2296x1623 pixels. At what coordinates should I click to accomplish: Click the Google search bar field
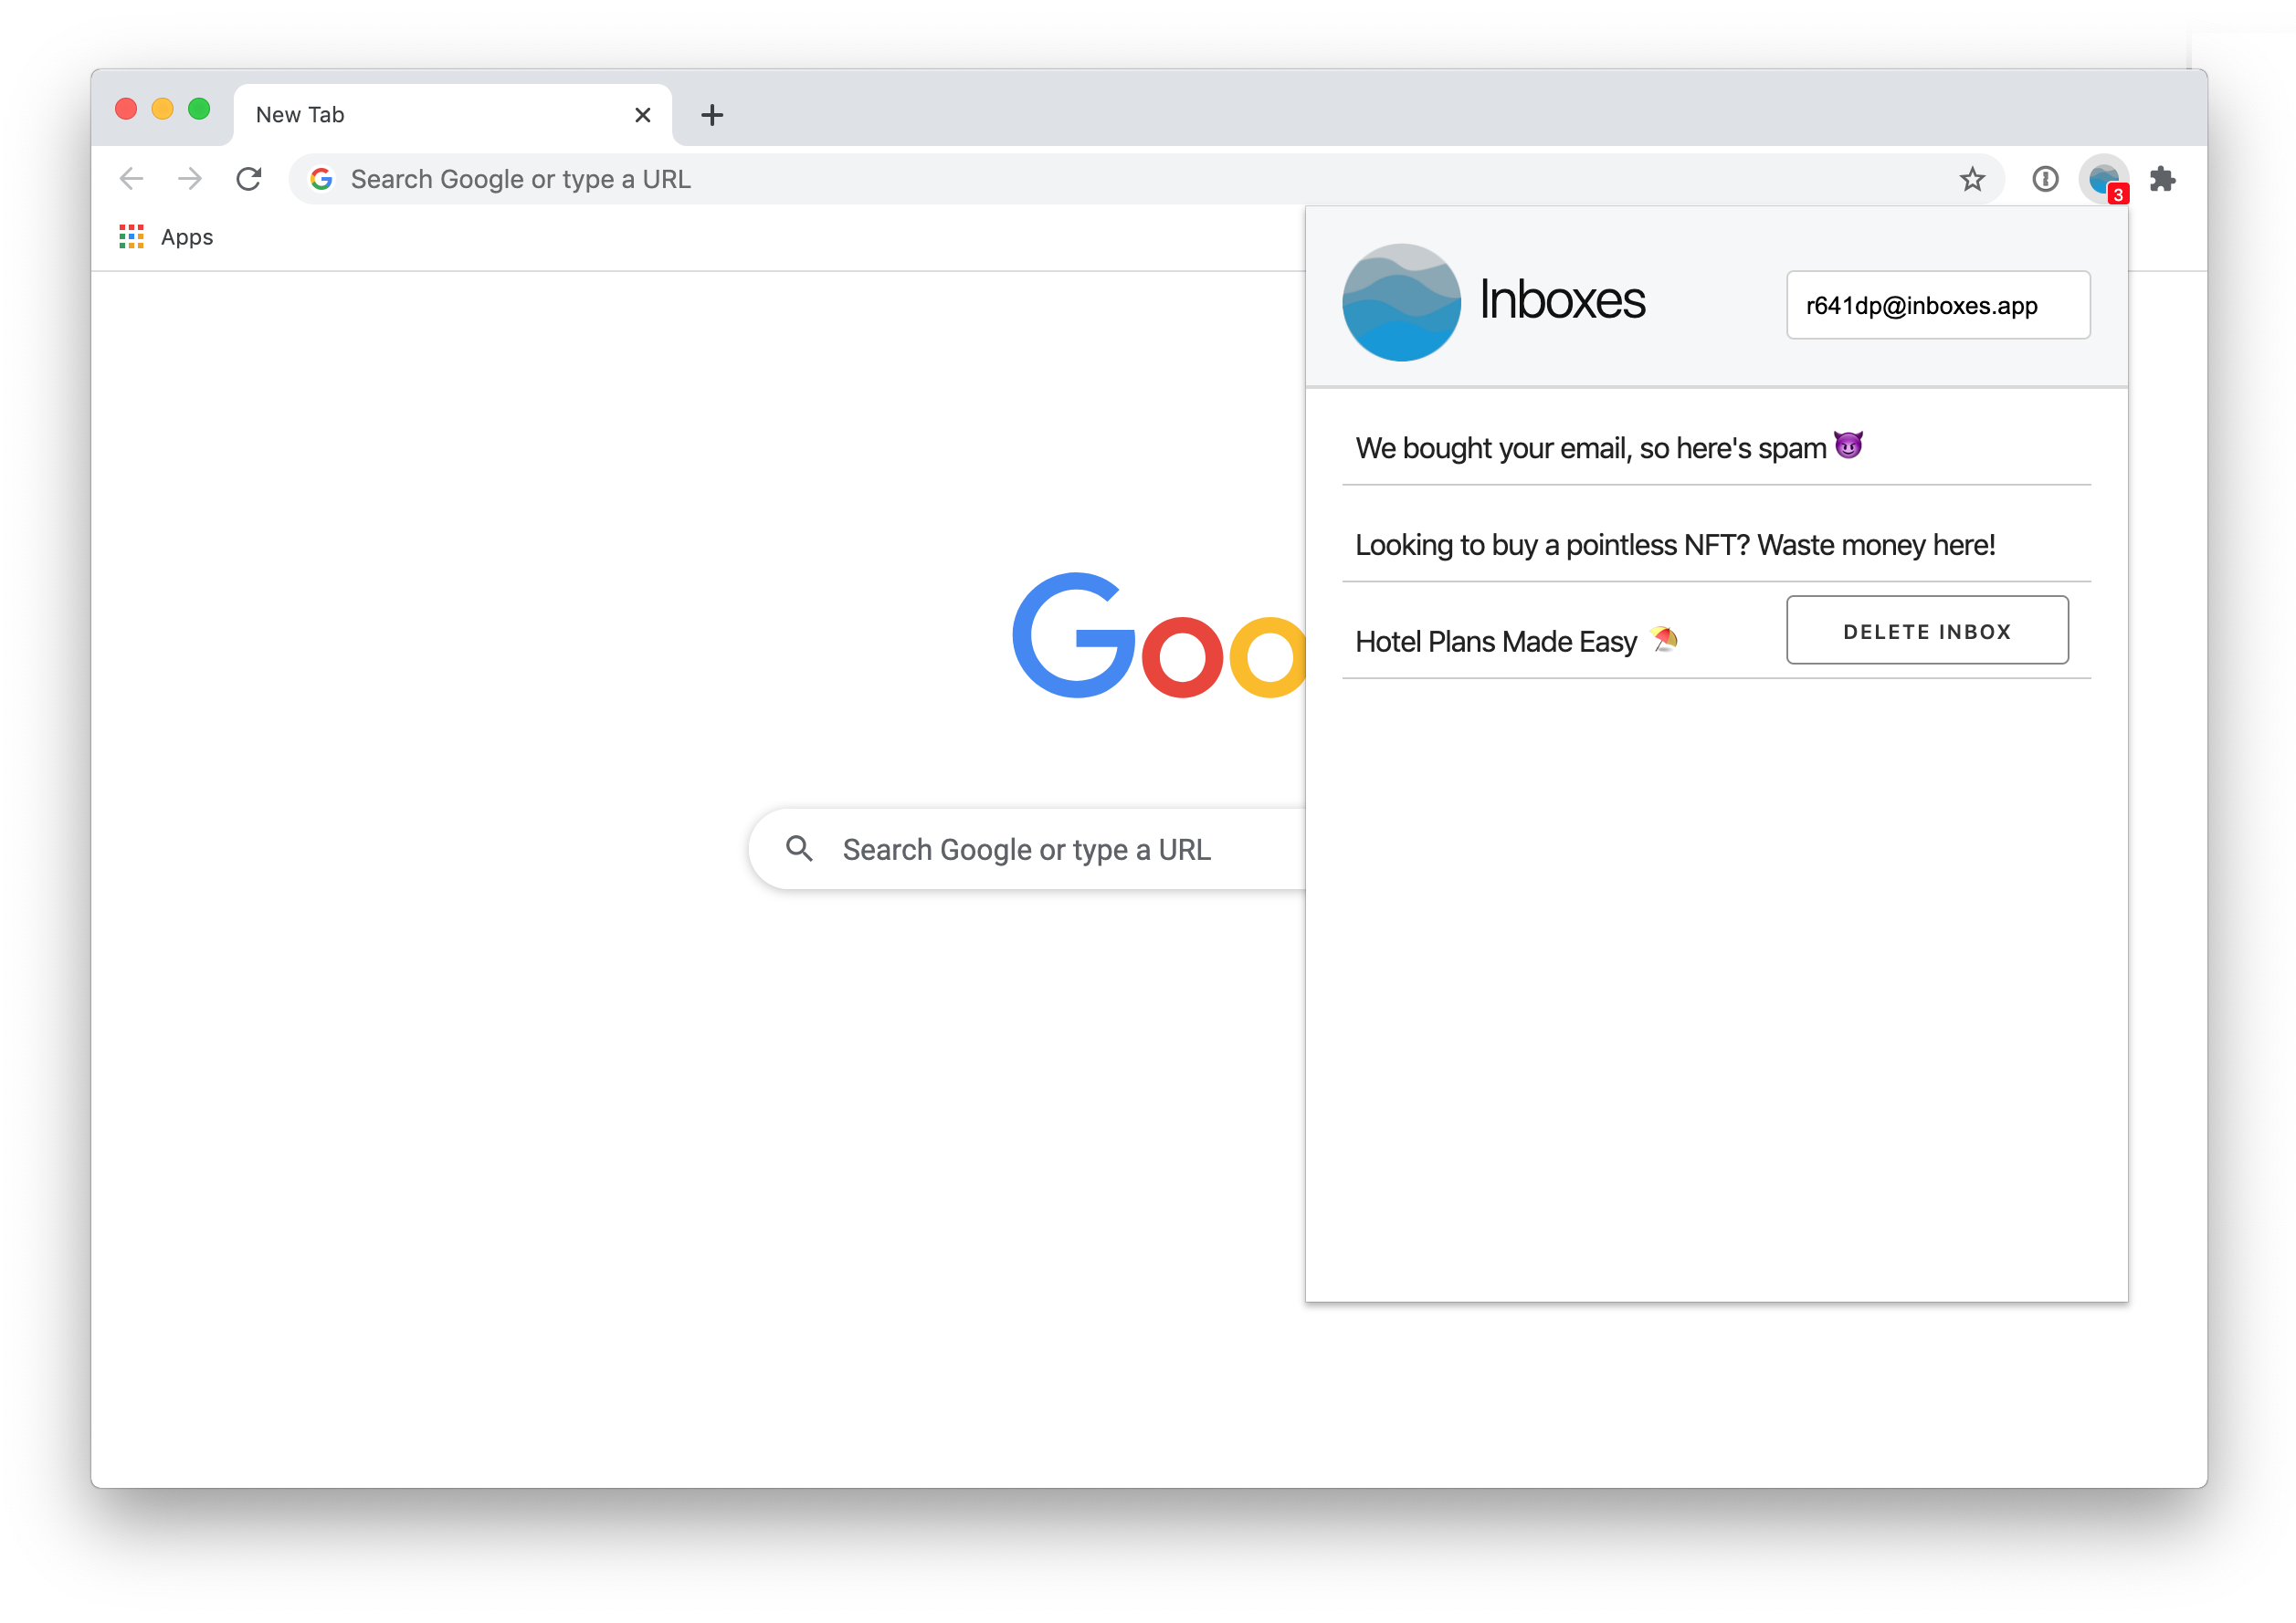[x=1037, y=848]
